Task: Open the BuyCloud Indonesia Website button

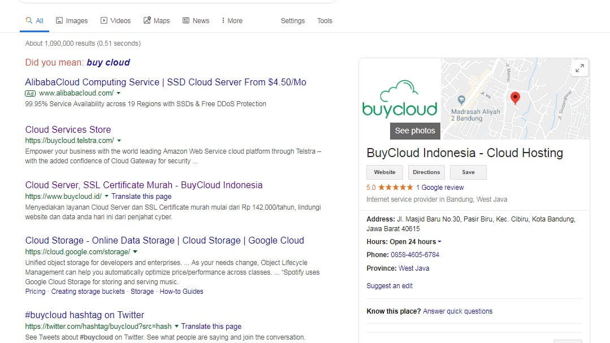Action: [385, 172]
